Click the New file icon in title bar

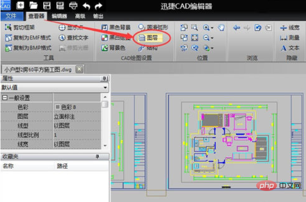pos(20,5)
